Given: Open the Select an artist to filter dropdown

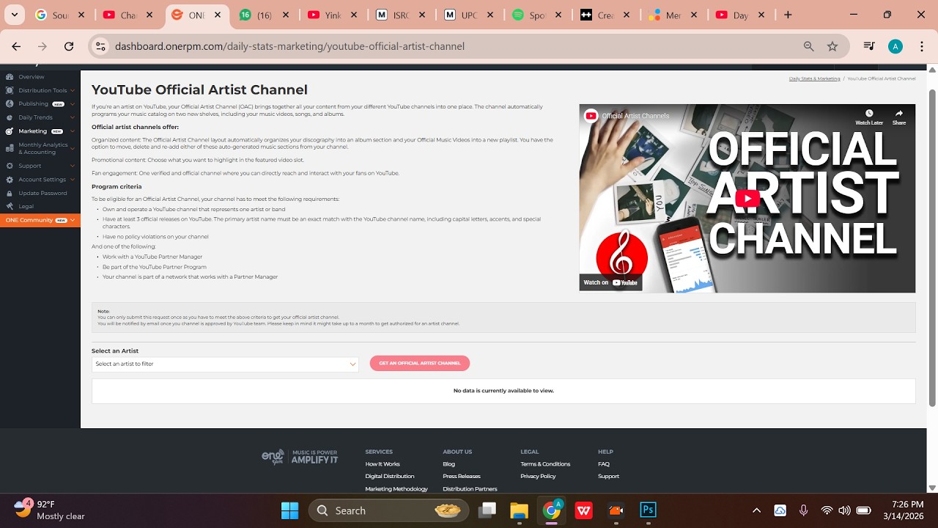Looking at the screenshot, I should [225, 364].
